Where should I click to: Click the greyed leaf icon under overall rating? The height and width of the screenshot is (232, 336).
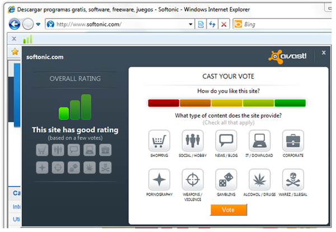coord(90,168)
